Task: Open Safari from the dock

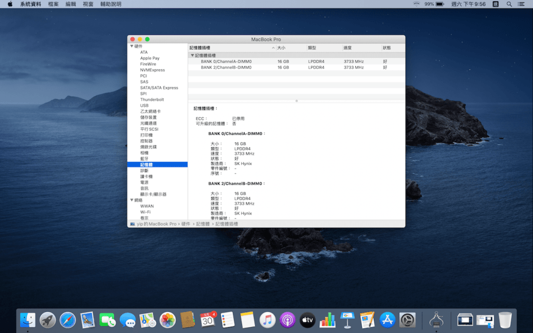Action: click(67, 320)
